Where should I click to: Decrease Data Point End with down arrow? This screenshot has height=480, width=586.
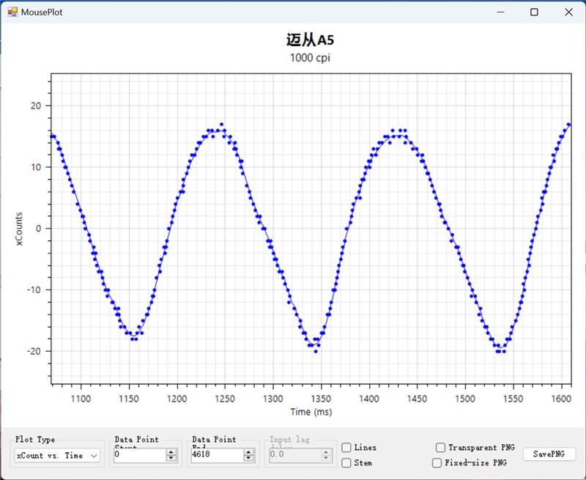click(248, 459)
